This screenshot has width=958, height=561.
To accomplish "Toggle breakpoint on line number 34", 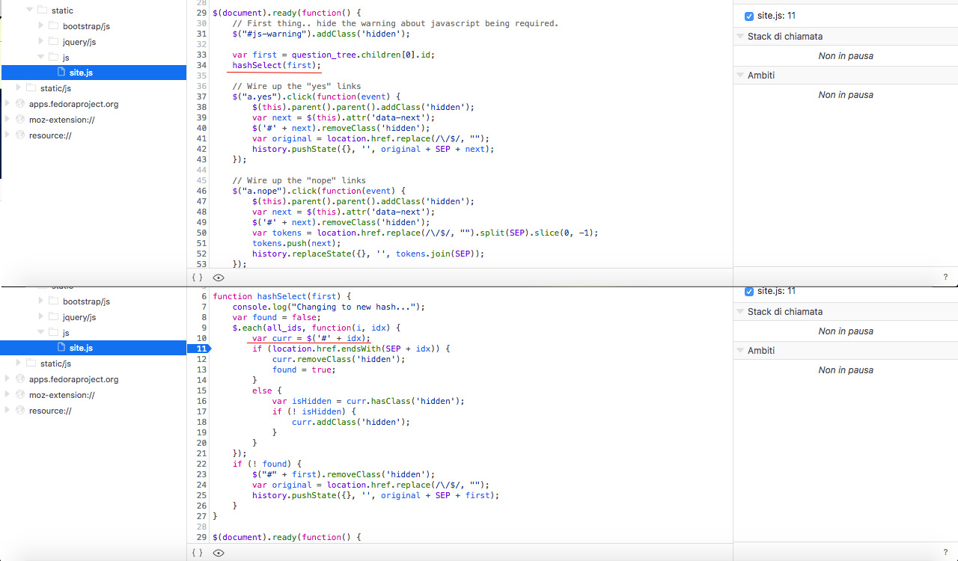I will click(x=201, y=66).
